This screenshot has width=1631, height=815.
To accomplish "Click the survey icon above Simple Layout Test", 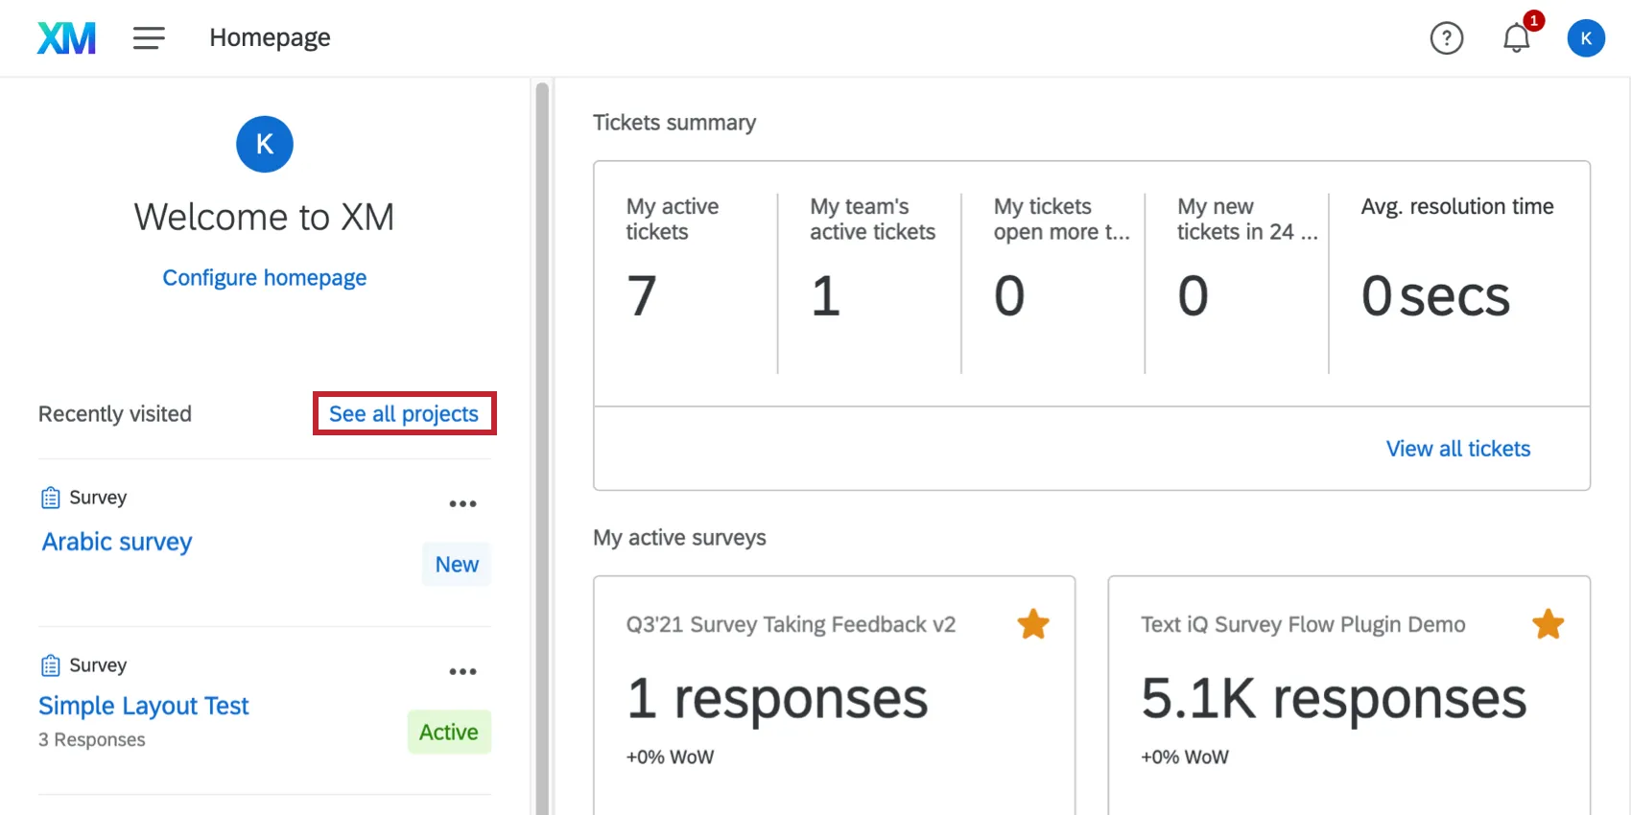I will [51, 665].
